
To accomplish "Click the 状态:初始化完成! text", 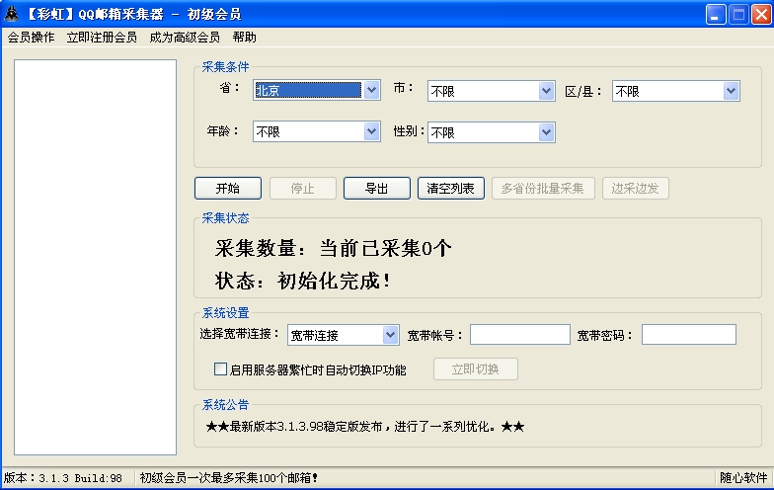I will [x=303, y=281].
